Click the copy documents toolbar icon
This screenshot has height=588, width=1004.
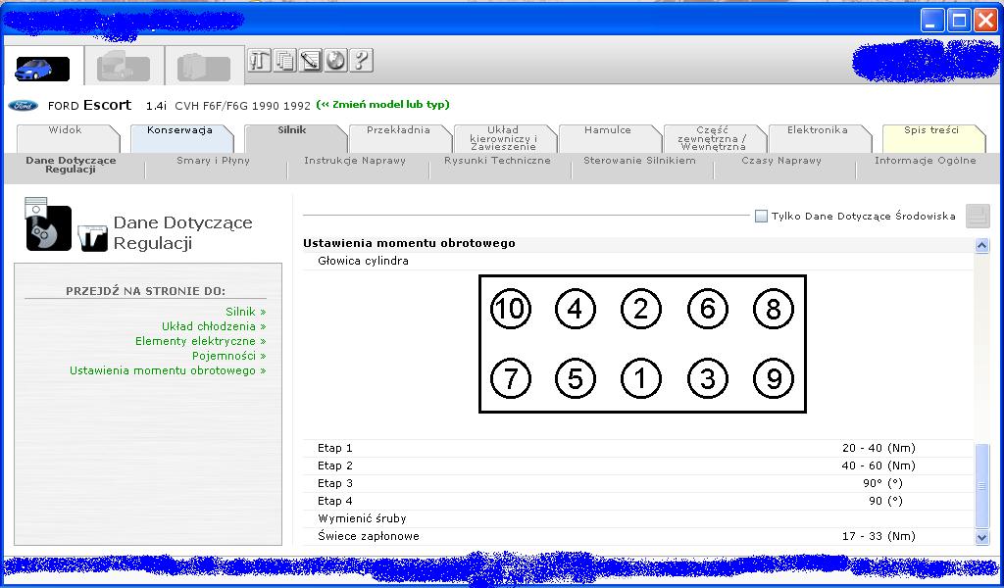(284, 61)
